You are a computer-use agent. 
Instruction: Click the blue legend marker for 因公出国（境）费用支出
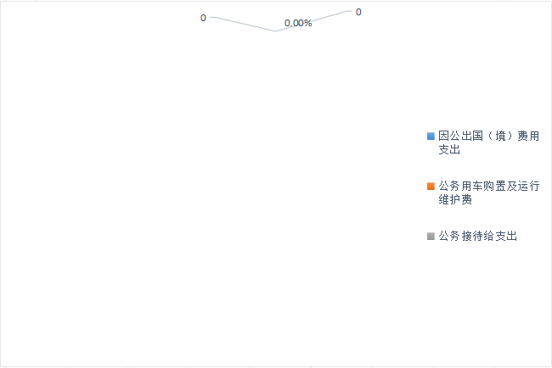[x=431, y=136]
